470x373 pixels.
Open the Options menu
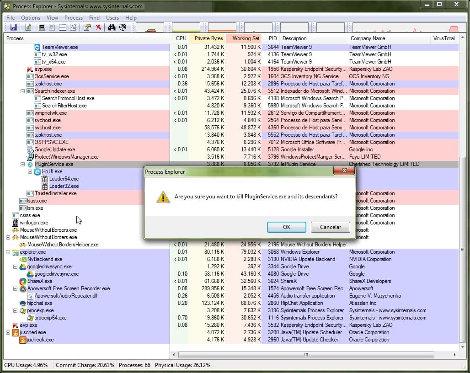click(x=31, y=18)
